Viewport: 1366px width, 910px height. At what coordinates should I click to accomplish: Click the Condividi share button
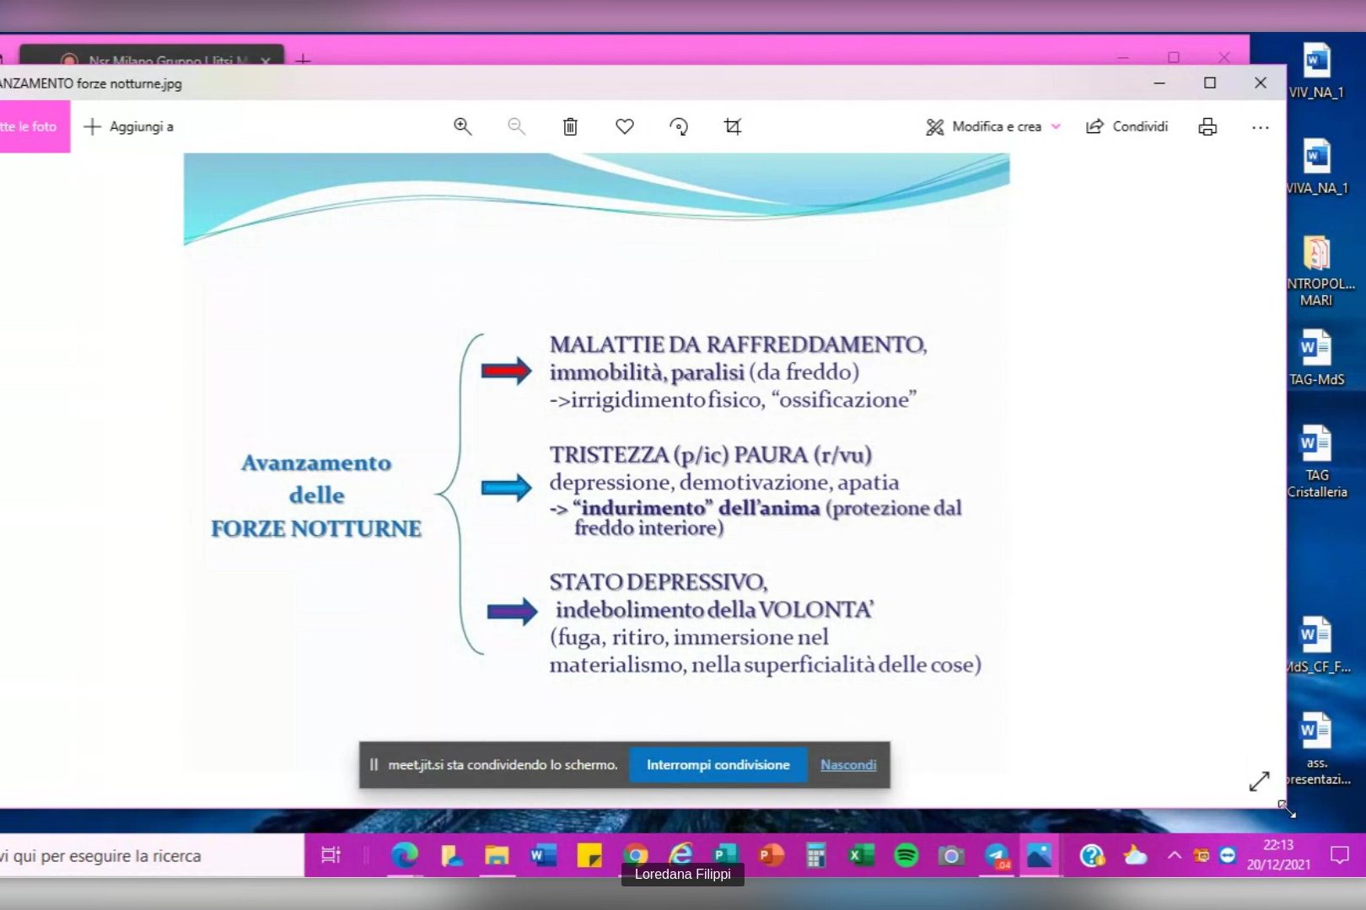click(x=1127, y=126)
